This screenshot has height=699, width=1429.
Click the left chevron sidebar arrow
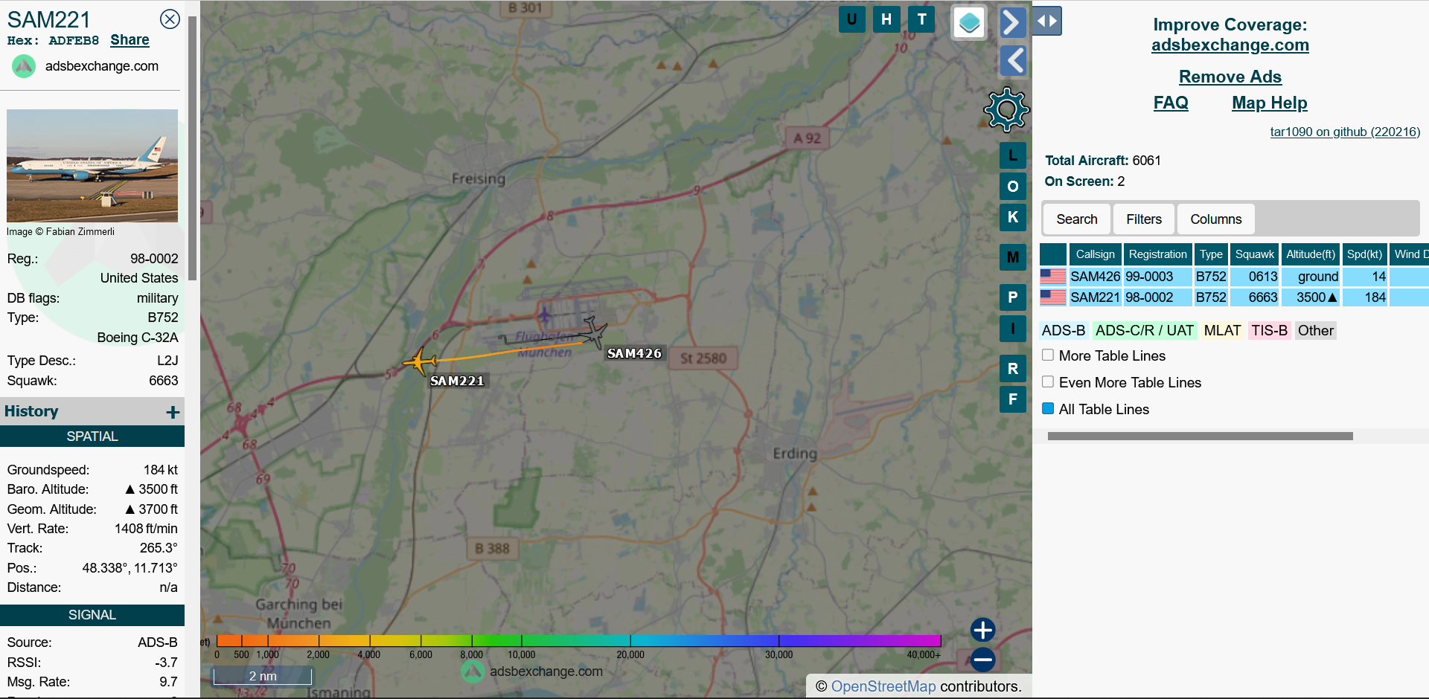click(1012, 60)
